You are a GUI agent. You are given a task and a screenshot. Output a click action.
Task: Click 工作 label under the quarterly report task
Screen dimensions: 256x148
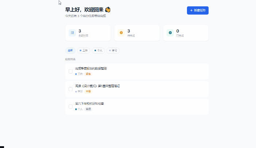click(80, 74)
